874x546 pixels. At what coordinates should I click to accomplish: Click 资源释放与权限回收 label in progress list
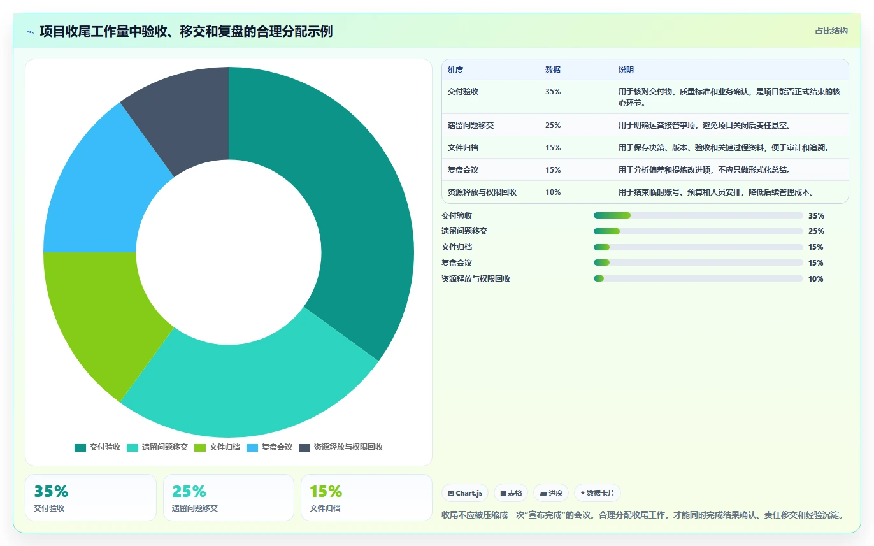(476, 279)
